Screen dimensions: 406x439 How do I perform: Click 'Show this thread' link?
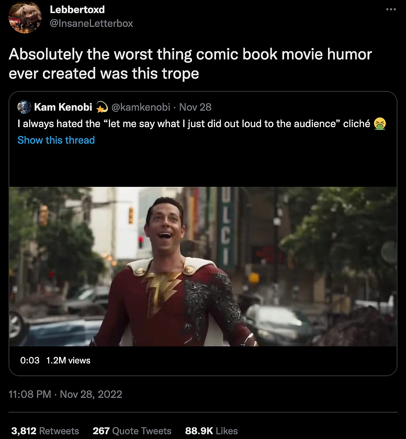[x=56, y=140]
